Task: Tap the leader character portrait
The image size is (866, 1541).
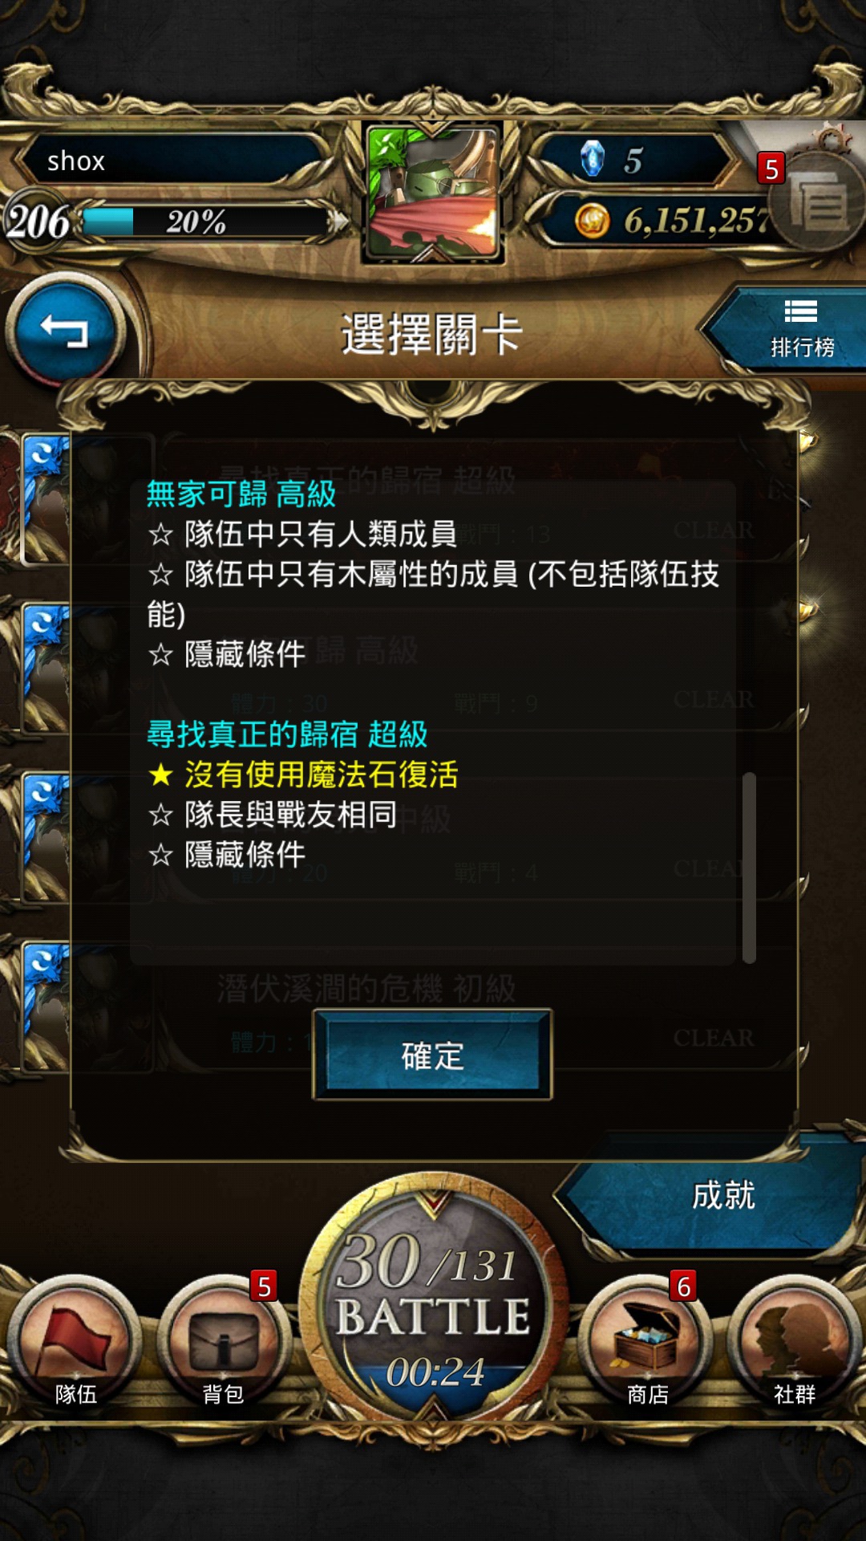Action: pyautogui.click(x=433, y=193)
